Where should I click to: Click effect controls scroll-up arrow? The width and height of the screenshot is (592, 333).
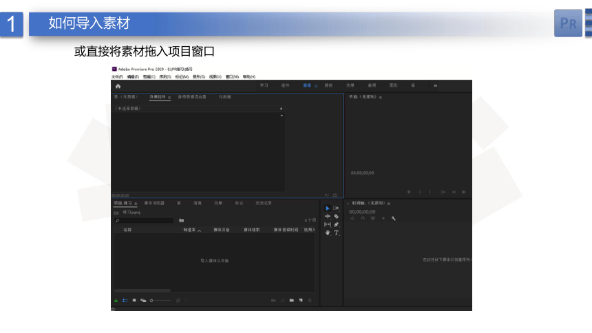point(282,116)
